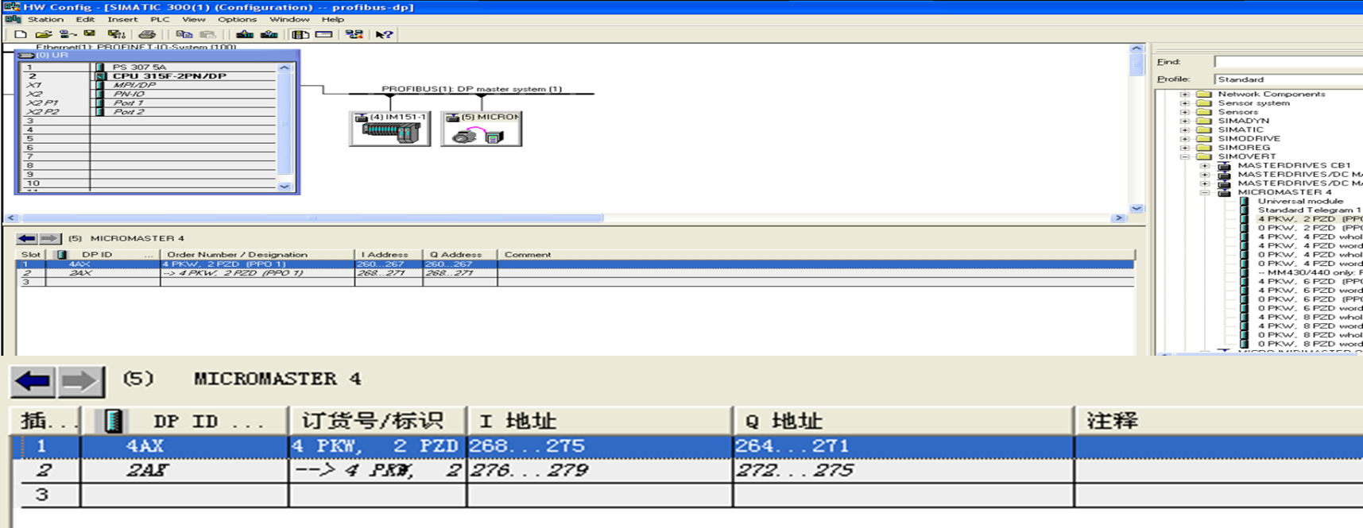Expand the Sensor system folder
Viewport: 1363px width, 528px height.
[1185, 103]
